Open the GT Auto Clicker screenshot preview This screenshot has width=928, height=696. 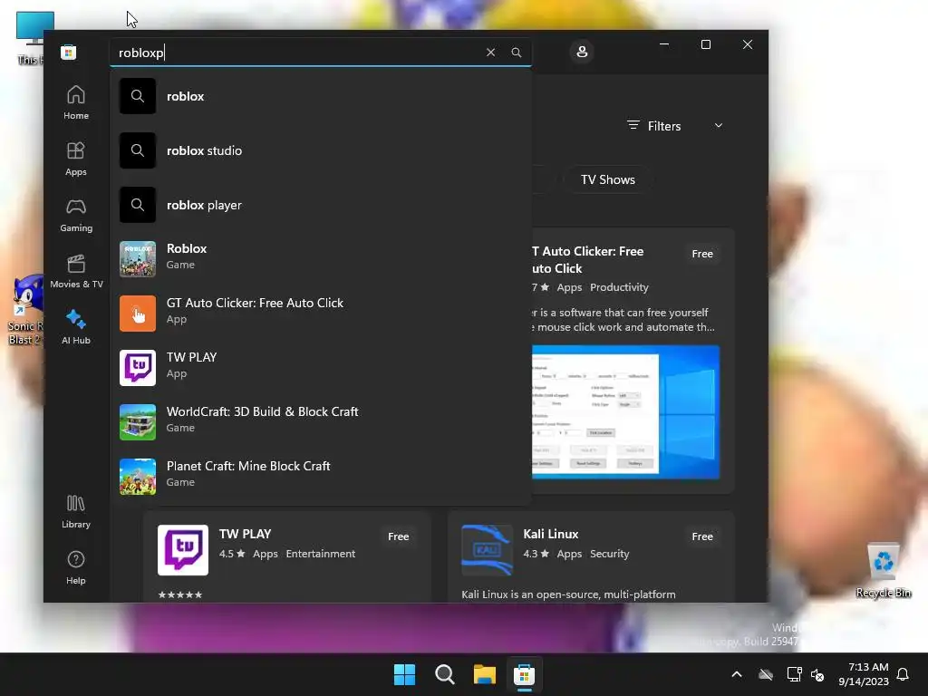coord(625,412)
